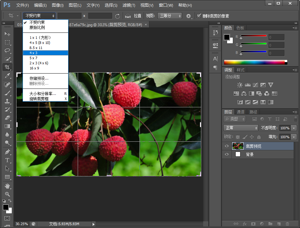
Task: Select the Eyedropper tool
Action: pos(7,75)
